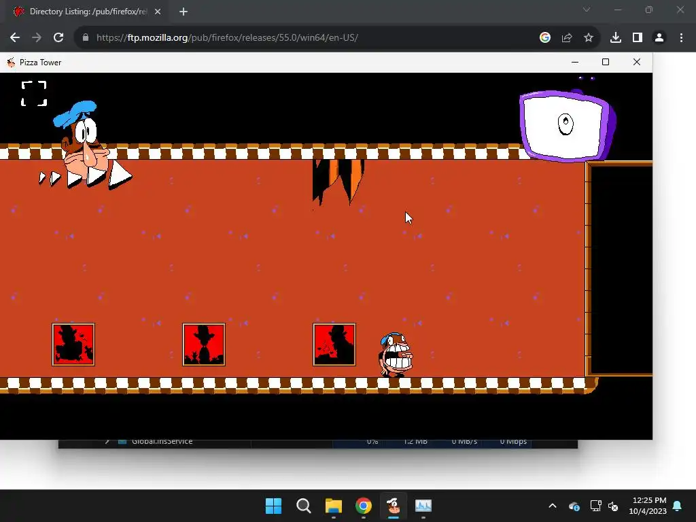Select the Directory Listing tab
This screenshot has height=522, width=696.
tap(87, 12)
